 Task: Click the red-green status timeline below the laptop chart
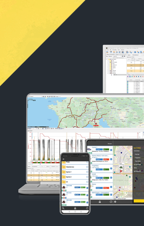point(45,163)
